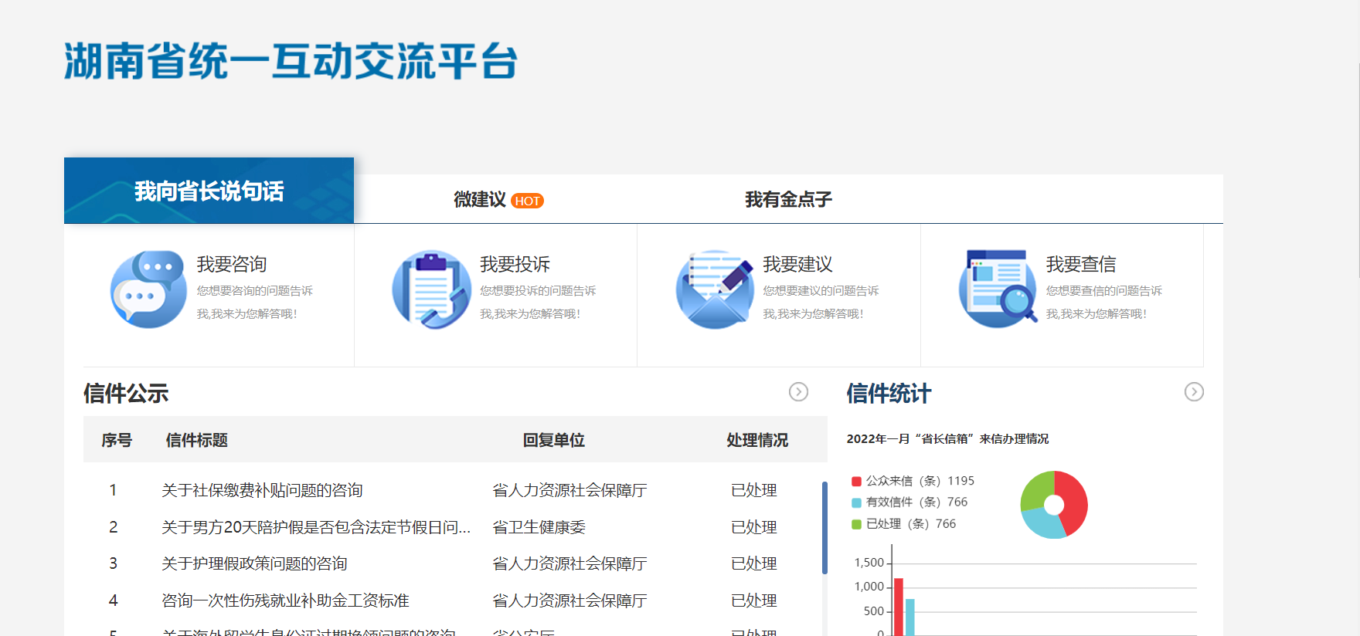Toggle green 已处理 legend swatch
This screenshot has width=1360, height=636.
(856, 525)
